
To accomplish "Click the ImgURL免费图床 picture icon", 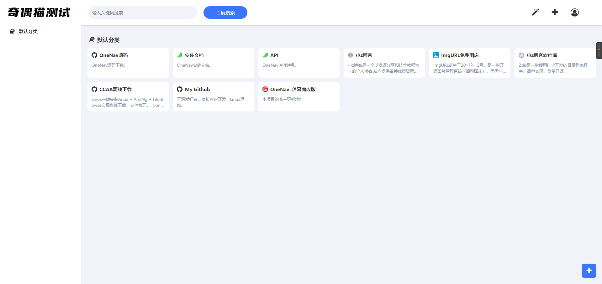I will tap(436, 55).
